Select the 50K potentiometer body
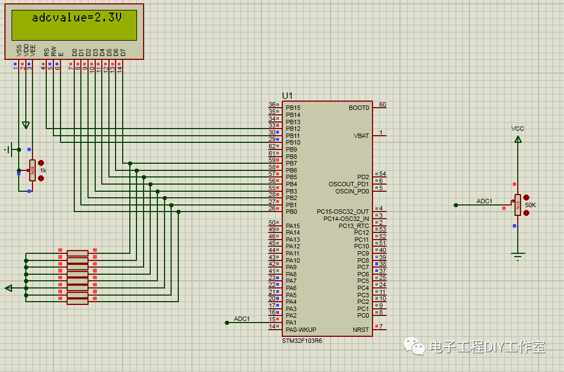 tap(518, 205)
